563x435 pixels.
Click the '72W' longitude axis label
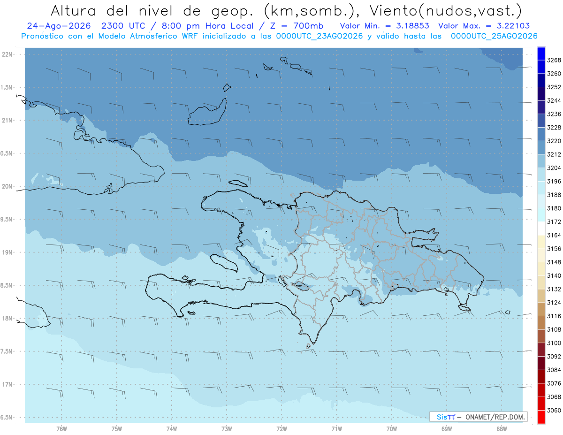point(281,428)
